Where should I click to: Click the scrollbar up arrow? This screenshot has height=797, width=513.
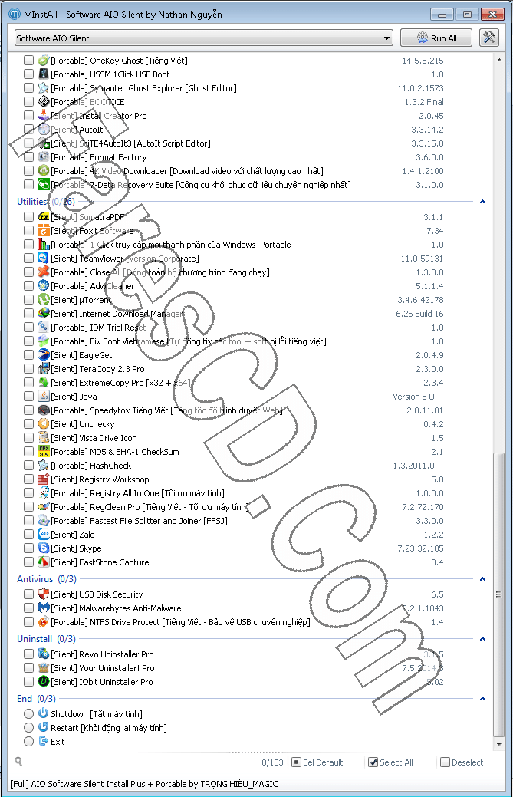(498, 60)
